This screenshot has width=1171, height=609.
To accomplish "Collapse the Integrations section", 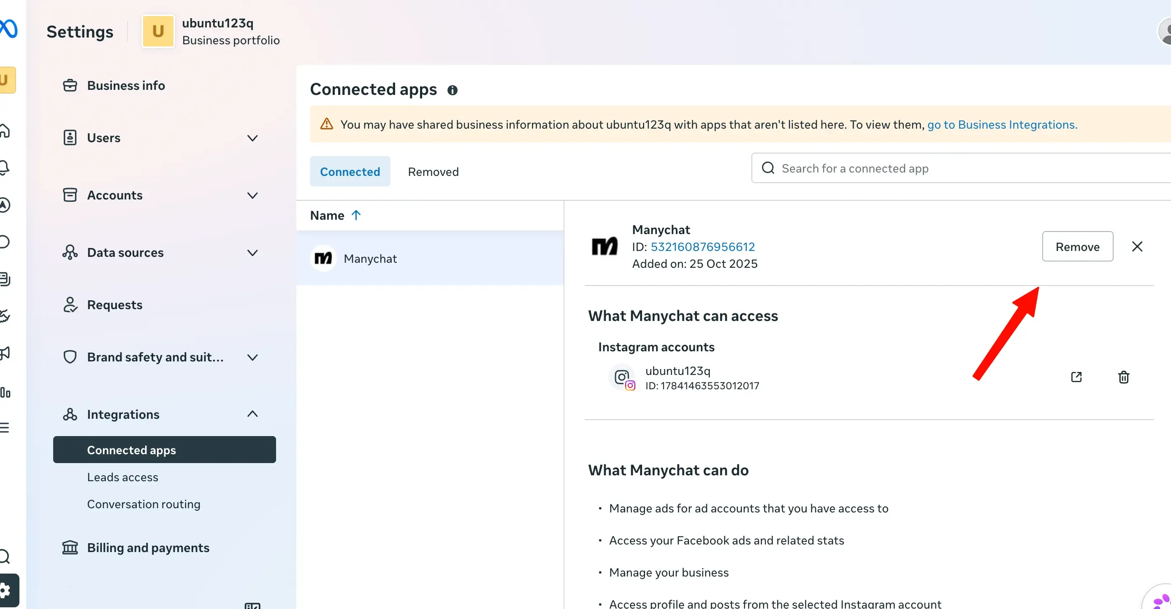I will click(164, 414).
